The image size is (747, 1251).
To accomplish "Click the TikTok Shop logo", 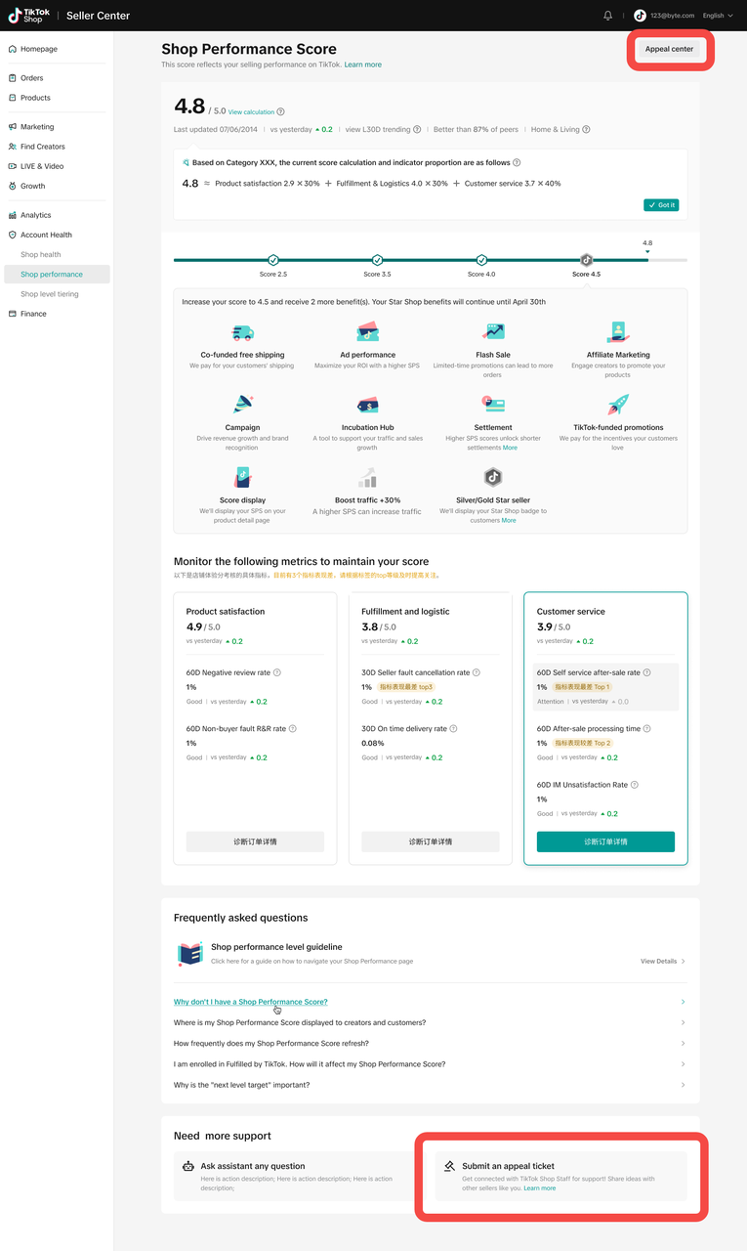I will tap(26, 16).
